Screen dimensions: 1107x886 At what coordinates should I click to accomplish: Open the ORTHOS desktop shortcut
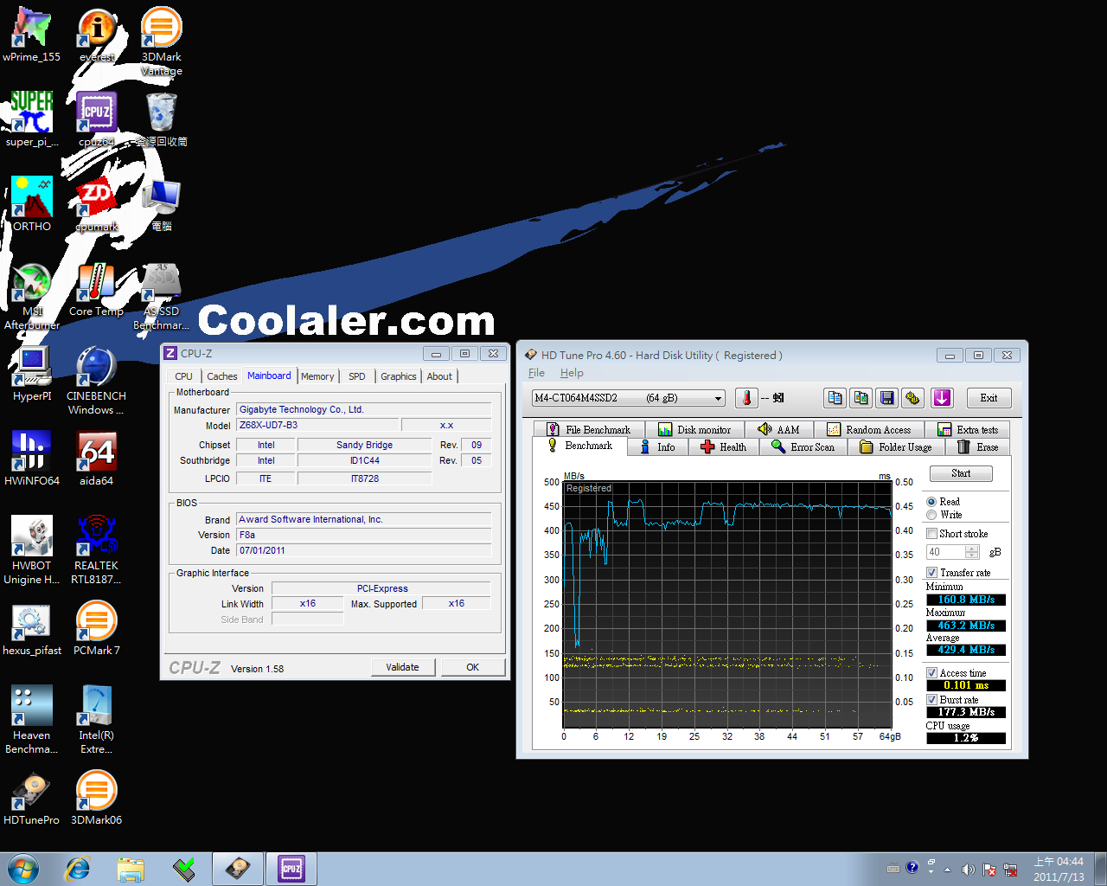pyautogui.click(x=32, y=205)
